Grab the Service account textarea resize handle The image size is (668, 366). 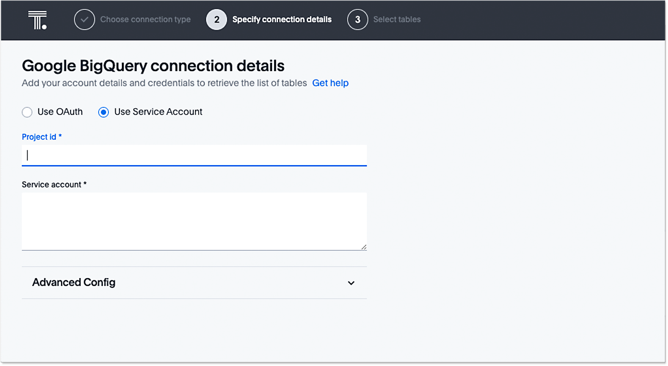(x=364, y=247)
